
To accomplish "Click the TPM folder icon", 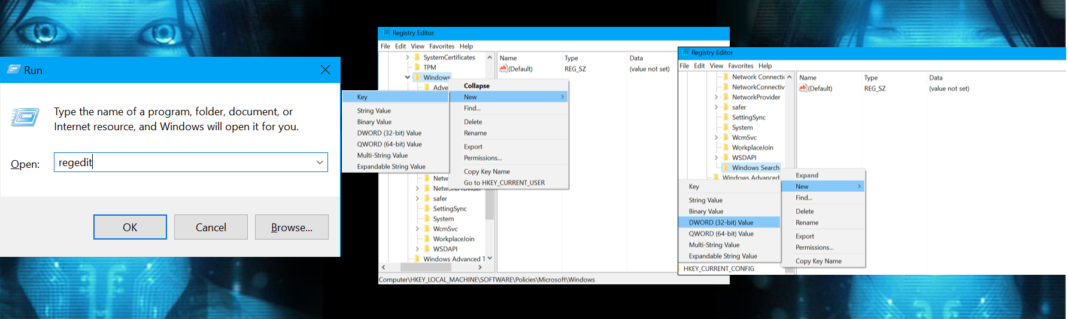I will tap(417, 68).
